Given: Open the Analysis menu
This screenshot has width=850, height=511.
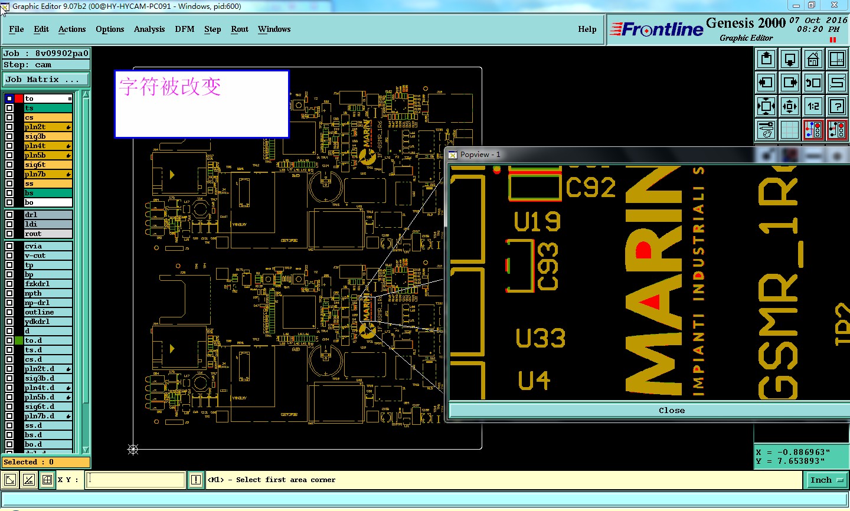Looking at the screenshot, I should click(x=149, y=29).
